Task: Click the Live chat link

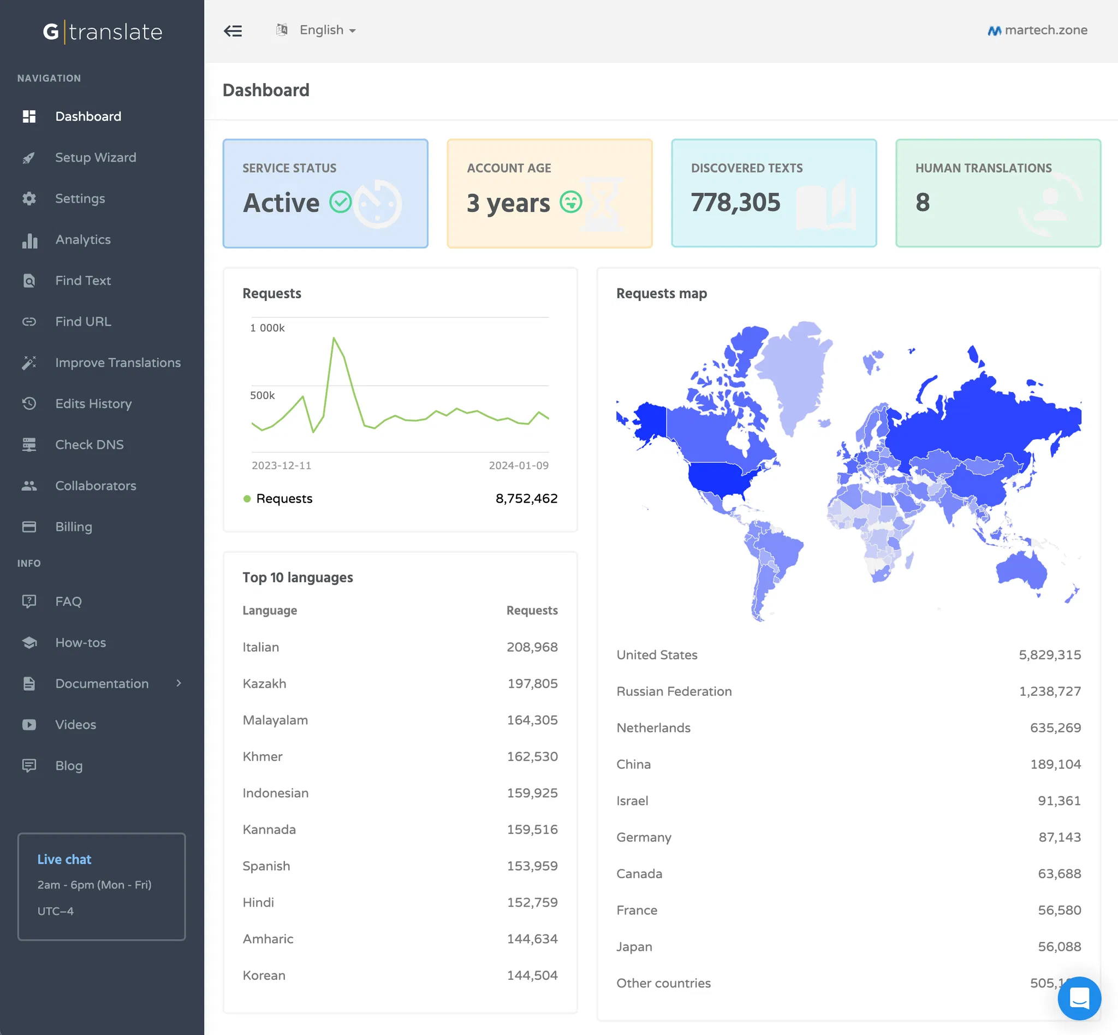Action: click(x=64, y=860)
